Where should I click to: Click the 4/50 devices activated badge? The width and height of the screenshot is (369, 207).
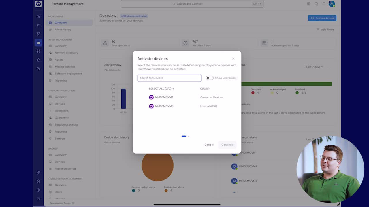134,16
